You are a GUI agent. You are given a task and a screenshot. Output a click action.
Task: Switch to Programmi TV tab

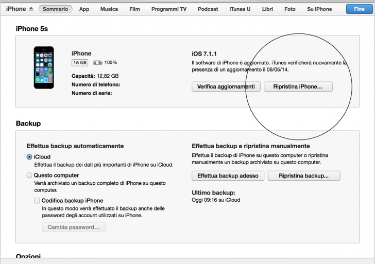pyautogui.click(x=169, y=9)
